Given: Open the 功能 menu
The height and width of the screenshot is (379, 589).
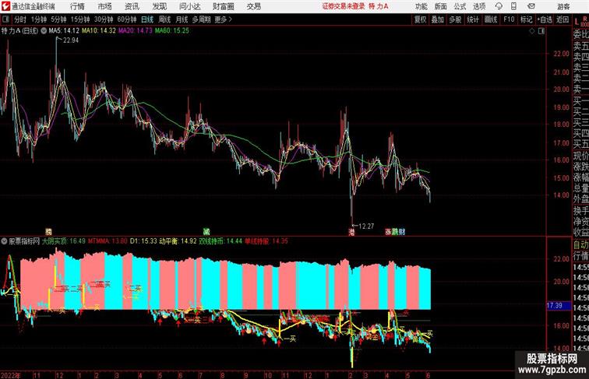Looking at the screenshot, I should [421, 6].
